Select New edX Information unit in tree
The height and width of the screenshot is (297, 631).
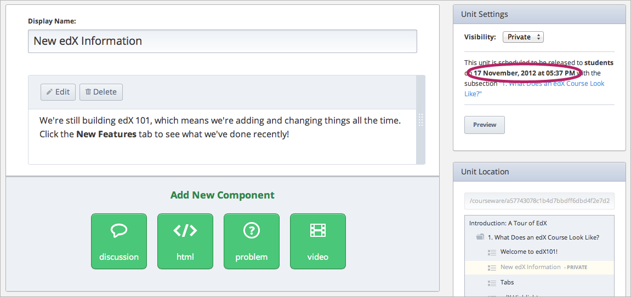pos(530,267)
